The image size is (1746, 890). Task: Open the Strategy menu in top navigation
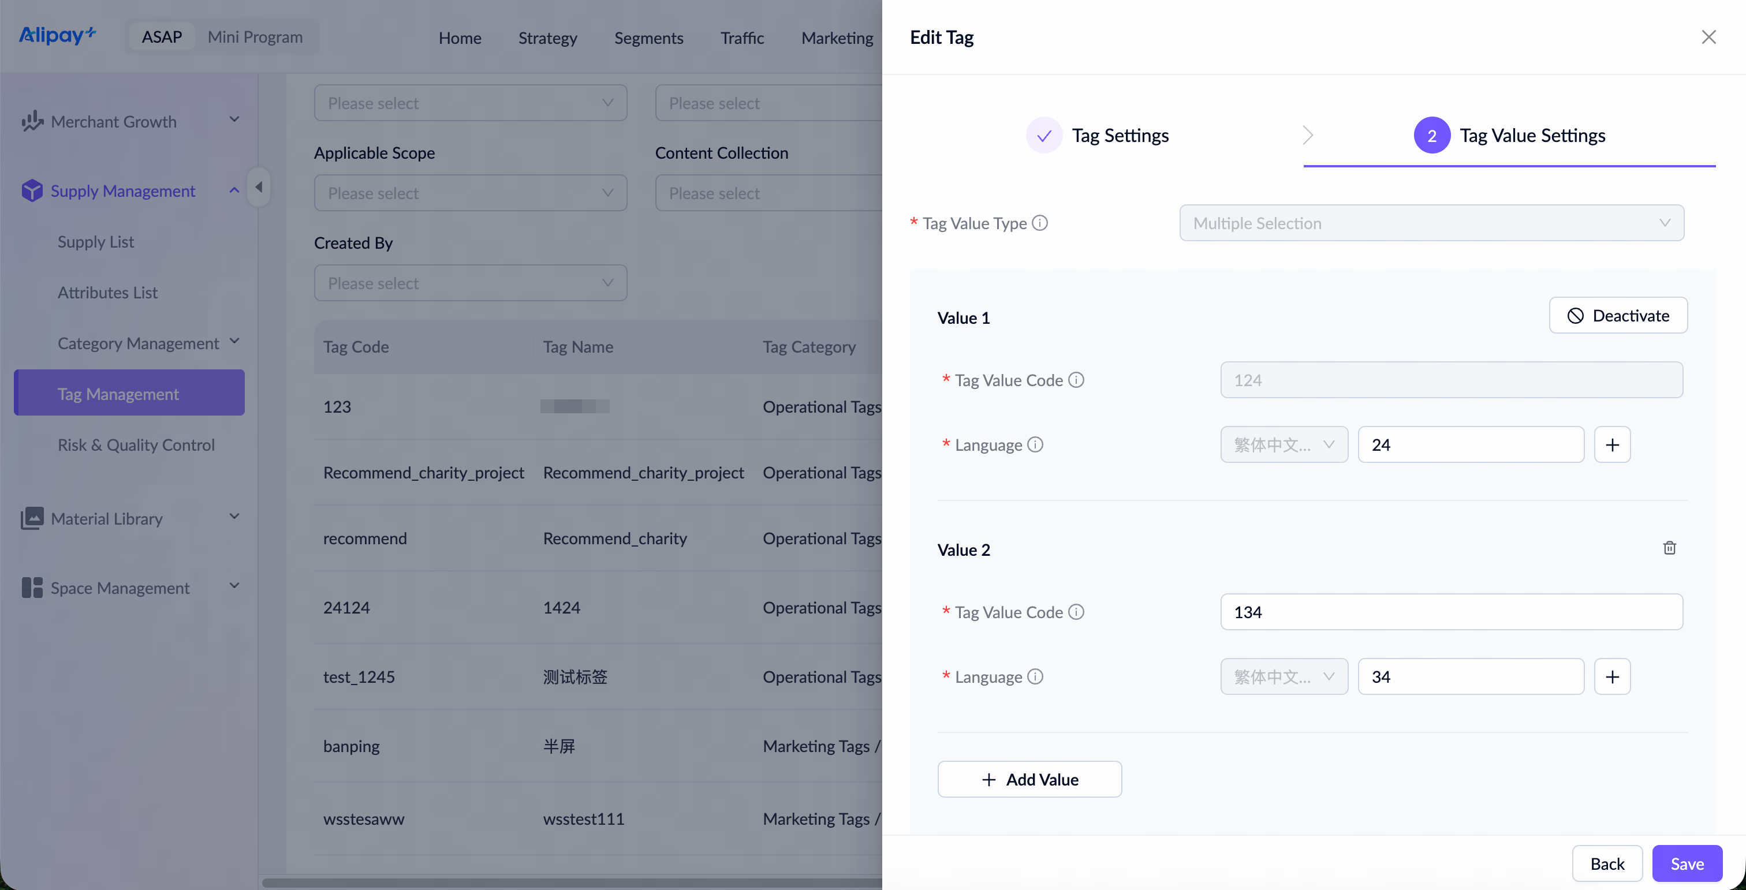548,38
